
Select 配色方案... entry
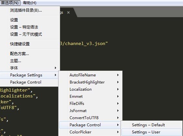[30, 54]
